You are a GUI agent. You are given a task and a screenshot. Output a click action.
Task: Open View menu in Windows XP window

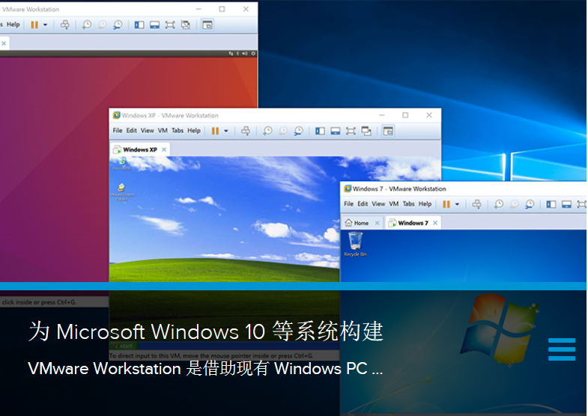pos(148,131)
